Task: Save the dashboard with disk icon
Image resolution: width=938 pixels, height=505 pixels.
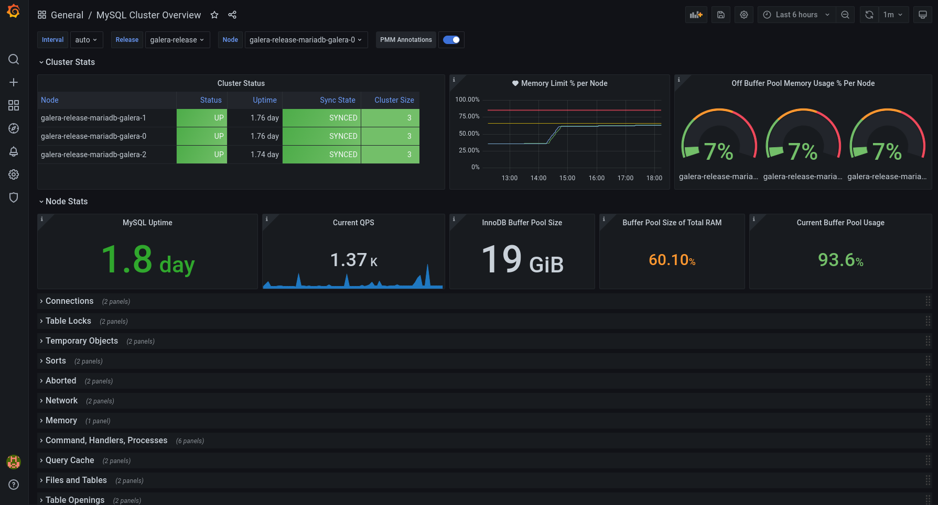Action: [x=721, y=15]
